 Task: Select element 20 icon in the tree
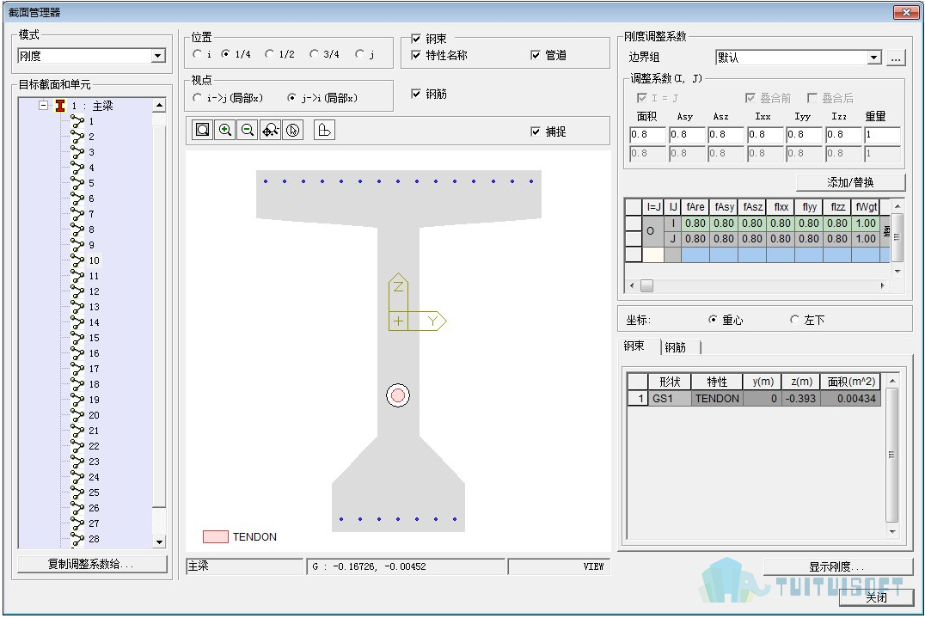(x=77, y=415)
